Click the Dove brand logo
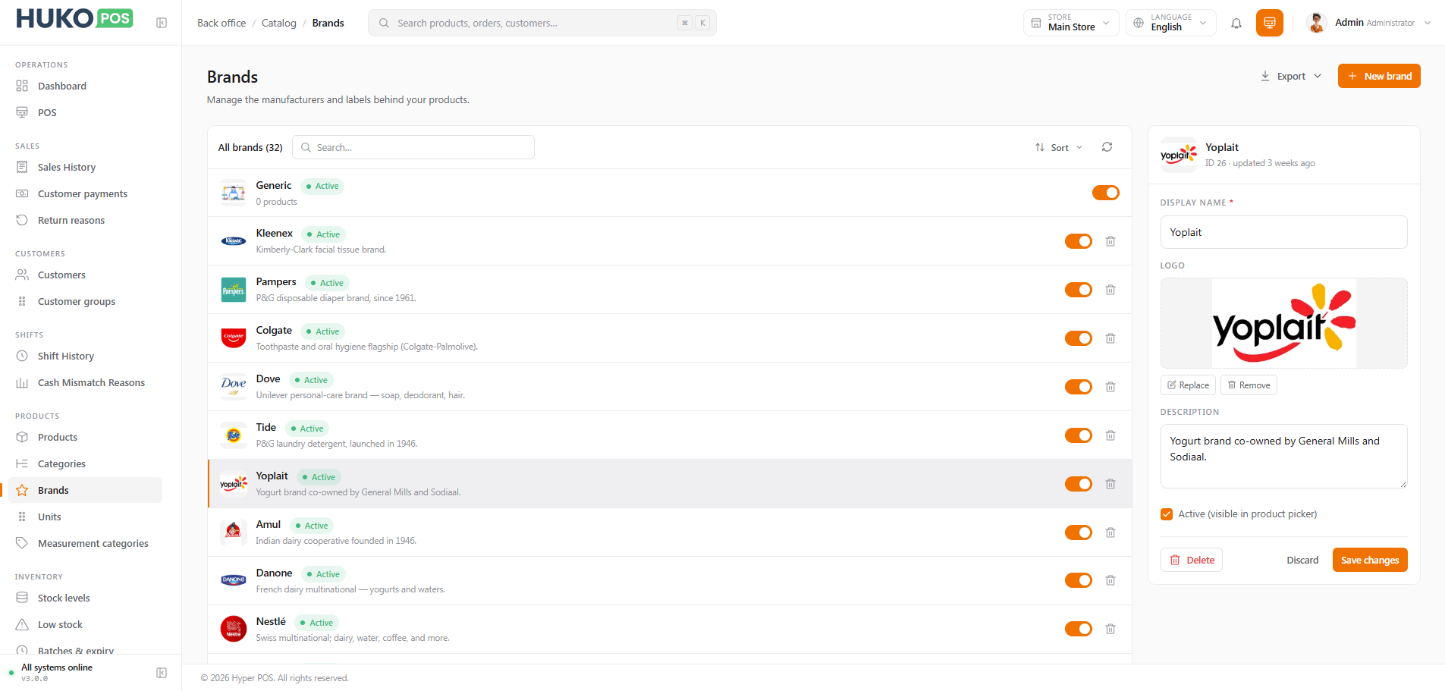 [x=234, y=387]
